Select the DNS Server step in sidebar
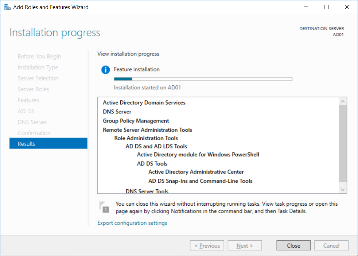 pos(32,122)
